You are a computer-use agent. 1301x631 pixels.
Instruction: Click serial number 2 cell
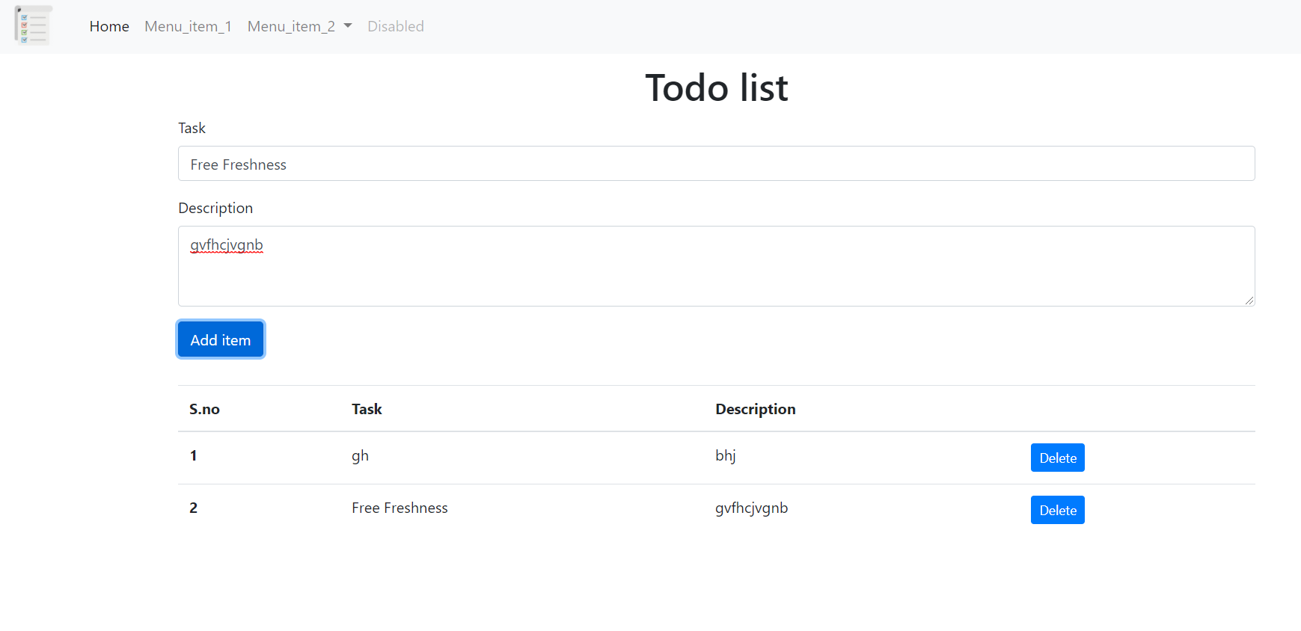[x=193, y=508]
